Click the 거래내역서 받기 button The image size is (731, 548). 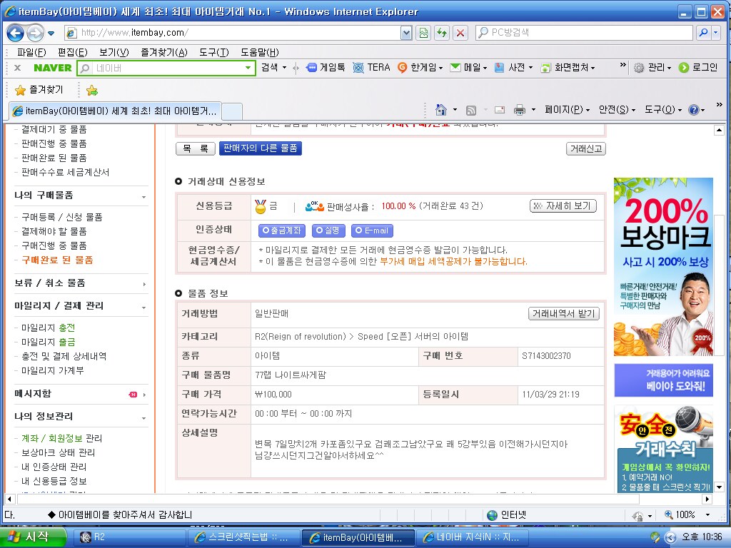[x=563, y=314]
